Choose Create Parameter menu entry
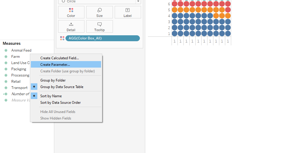 pyautogui.click(x=66, y=64)
